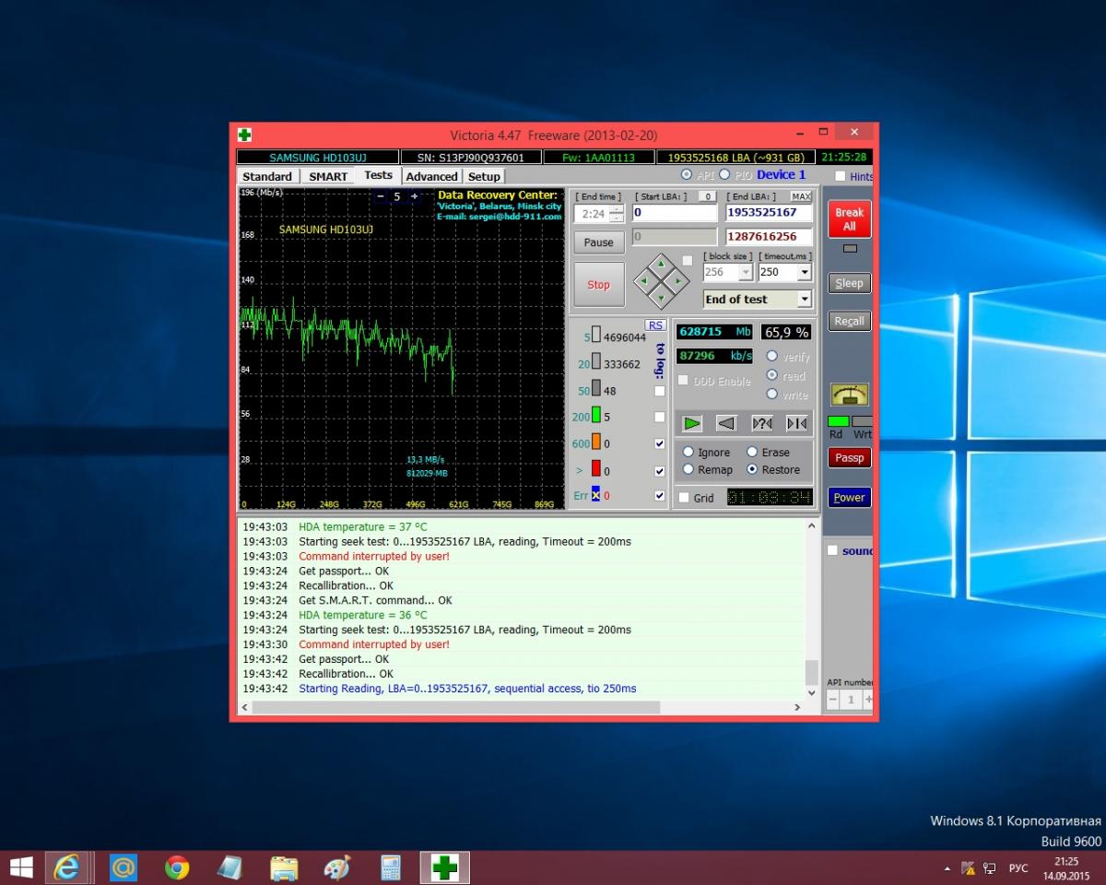
Task: Click the graph scale plus button
Action: point(415,196)
